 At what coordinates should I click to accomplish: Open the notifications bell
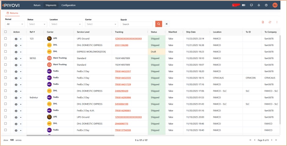pyautogui.click(x=259, y=5)
